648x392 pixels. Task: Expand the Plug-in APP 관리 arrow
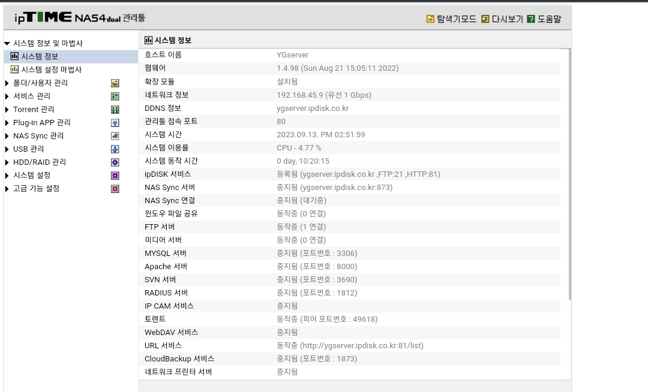[7, 122]
